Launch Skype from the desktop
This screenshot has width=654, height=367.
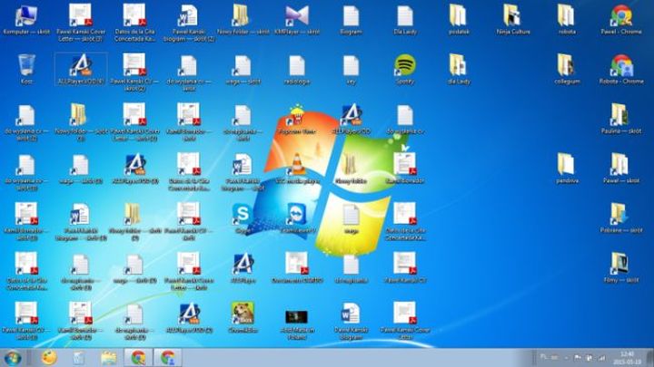coord(243,217)
